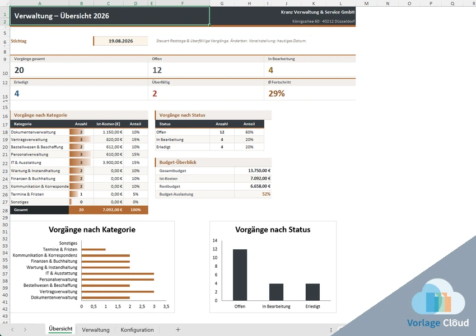Viewport: 476px width, 336px height.
Task: Click the 'Vorgänge gesamt' value 20
Action: coord(19,70)
